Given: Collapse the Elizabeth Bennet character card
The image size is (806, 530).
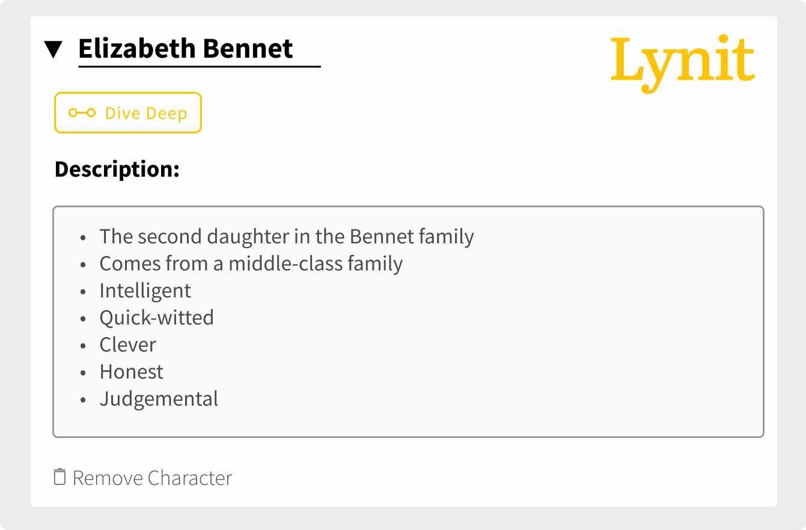Looking at the screenshot, I should click(x=54, y=50).
